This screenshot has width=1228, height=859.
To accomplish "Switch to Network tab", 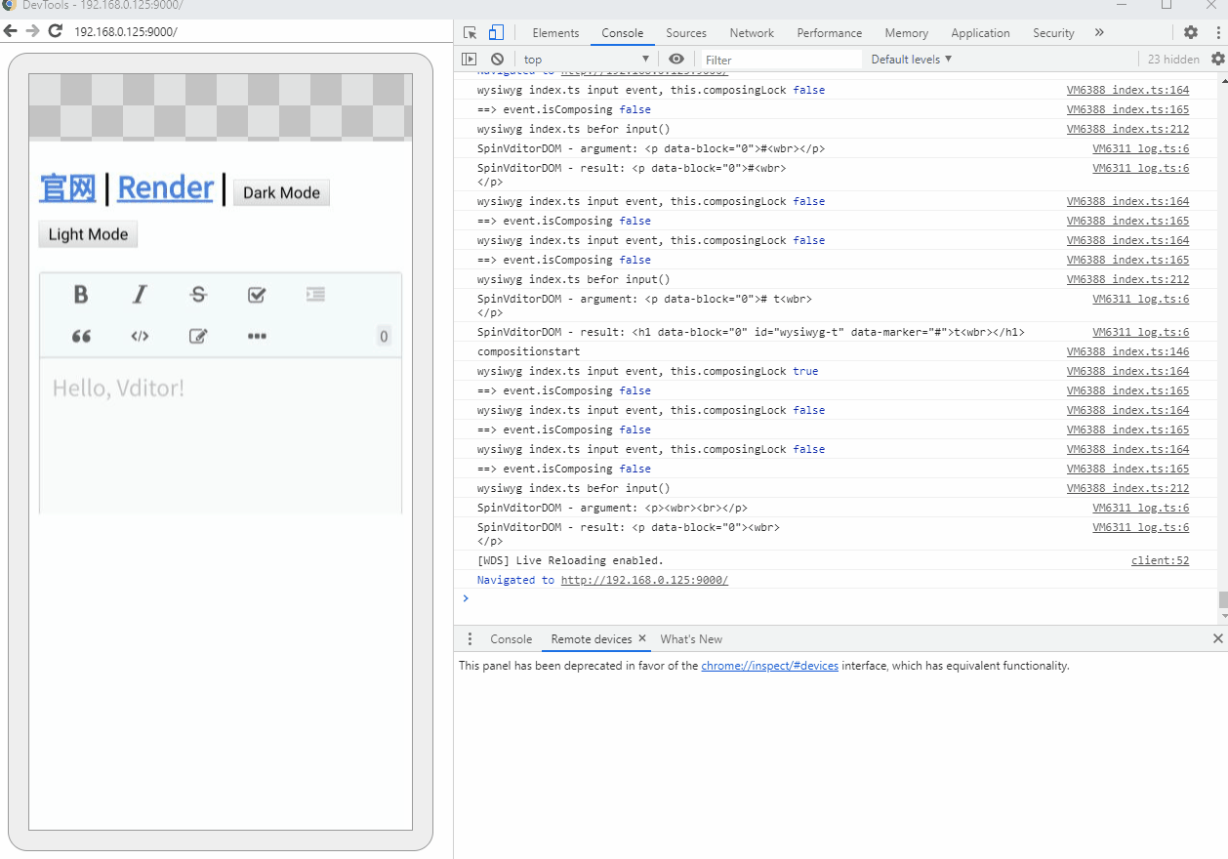I will click(752, 33).
